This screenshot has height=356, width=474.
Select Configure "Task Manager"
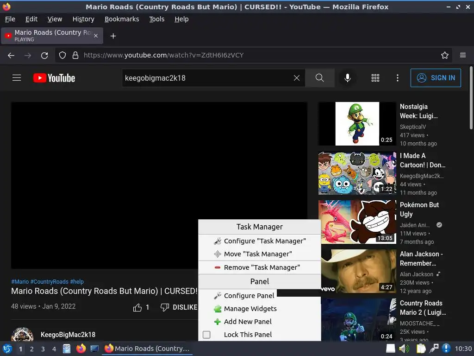click(259, 241)
